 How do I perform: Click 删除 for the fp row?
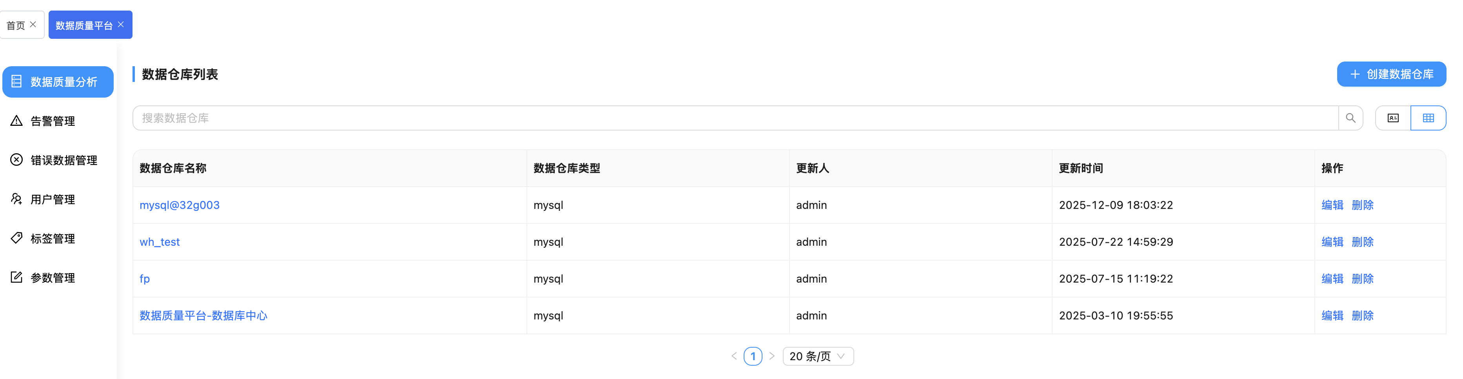coord(1362,279)
